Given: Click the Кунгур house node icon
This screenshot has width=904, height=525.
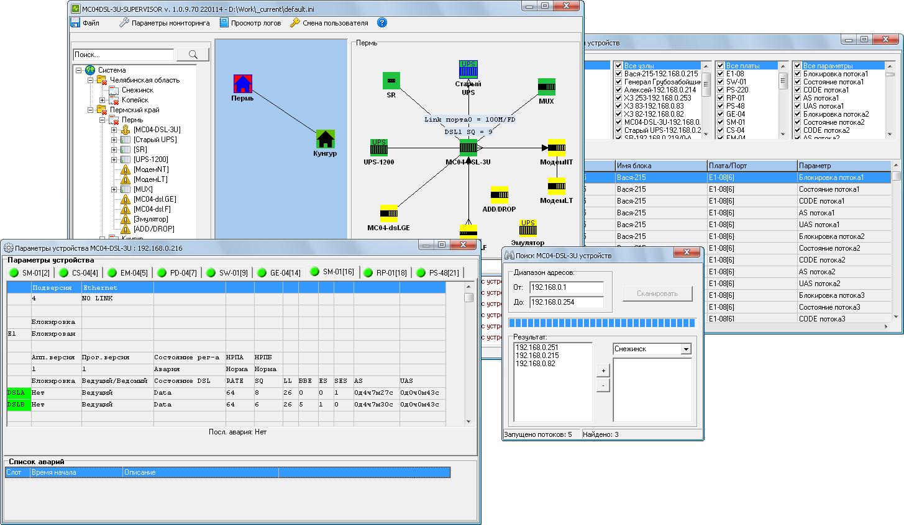Looking at the screenshot, I should [x=326, y=139].
